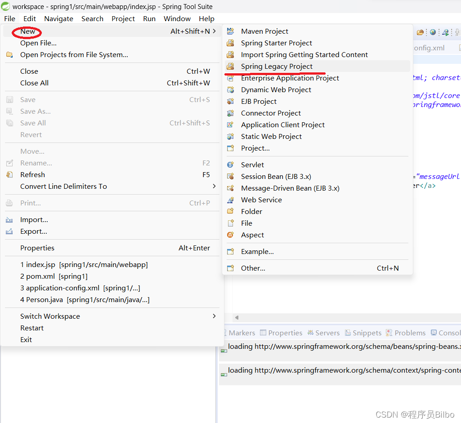Click the Connector Project icon

click(230, 113)
